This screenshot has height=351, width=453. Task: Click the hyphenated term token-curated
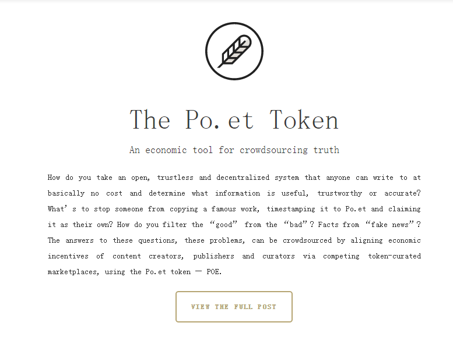coord(394,256)
